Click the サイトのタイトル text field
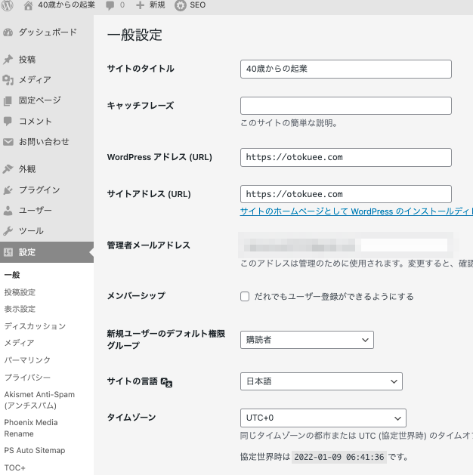The width and height of the screenshot is (473, 475). pyautogui.click(x=345, y=69)
